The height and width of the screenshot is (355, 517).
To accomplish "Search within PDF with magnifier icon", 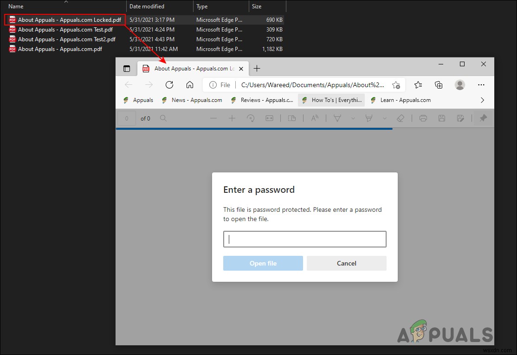I will tap(163, 118).
